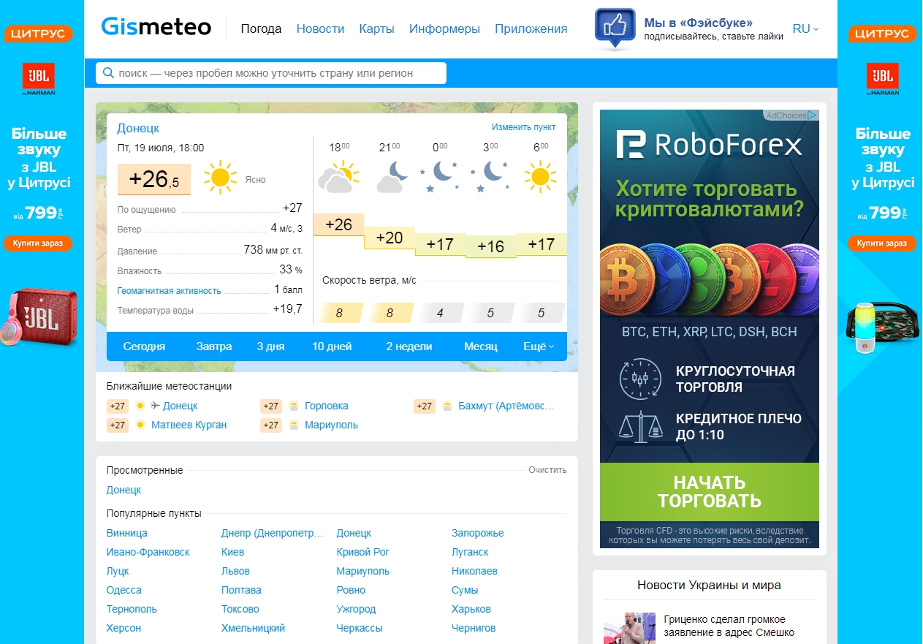Open the Приложения section
Viewport: 923px width, 644px height.
[x=531, y=29]
